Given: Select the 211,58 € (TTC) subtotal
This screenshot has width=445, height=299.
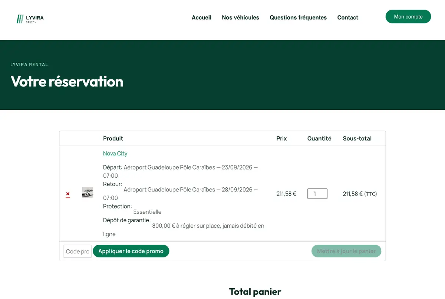Looking at the screenshot, I should pyautogui.click(x=360, y=194).
